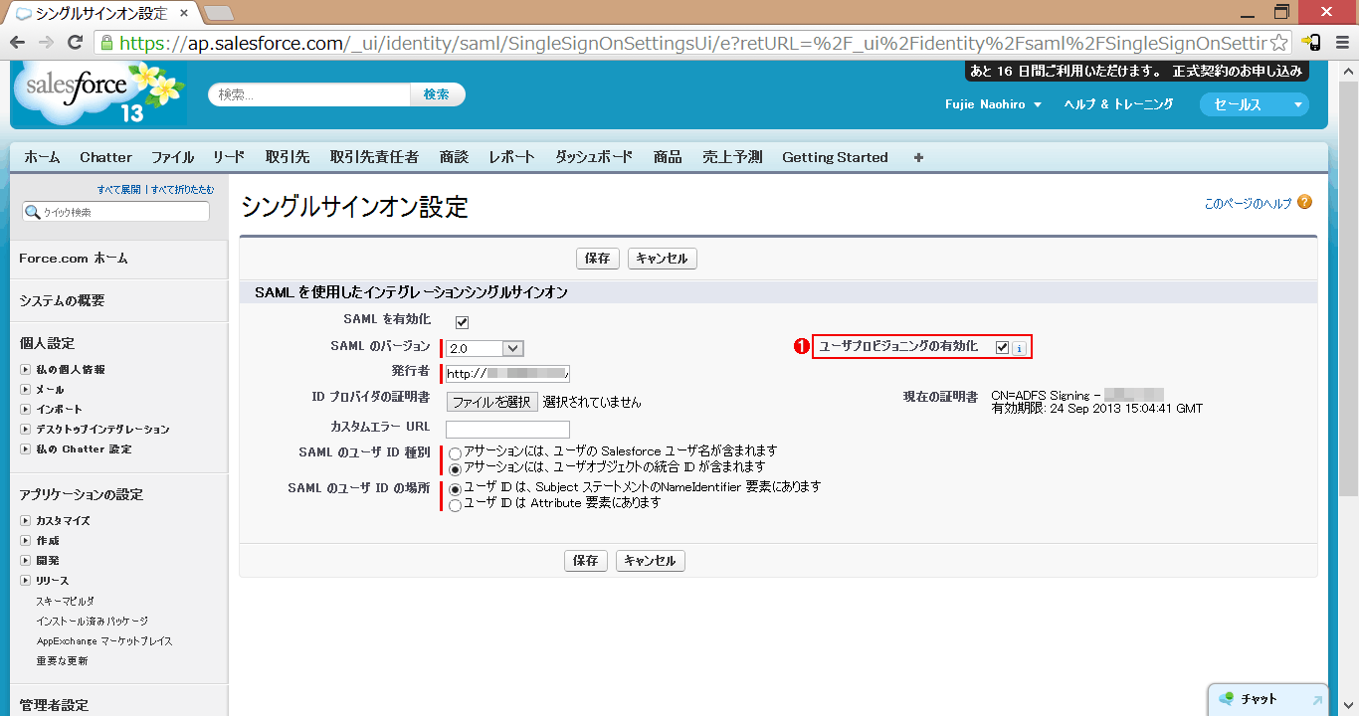The width and height of the screenshot is (1359, 716).
Task: Click info icon beside user provisioning
Action: (1019, 348)
